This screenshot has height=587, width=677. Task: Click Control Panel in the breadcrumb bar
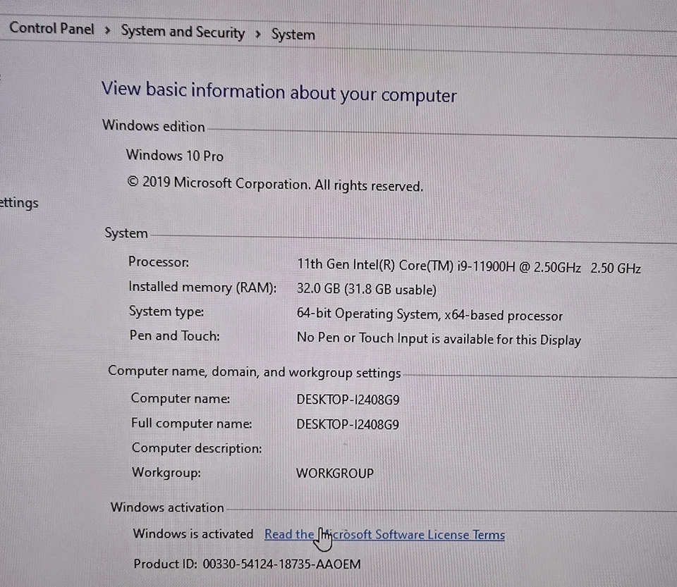51,29
